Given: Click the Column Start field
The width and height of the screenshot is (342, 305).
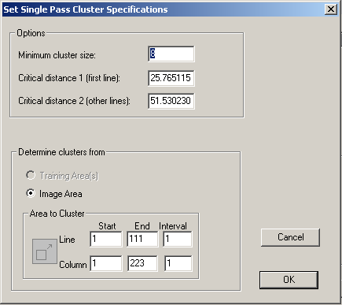Looking at the screenshot, I should click(106, 263).
